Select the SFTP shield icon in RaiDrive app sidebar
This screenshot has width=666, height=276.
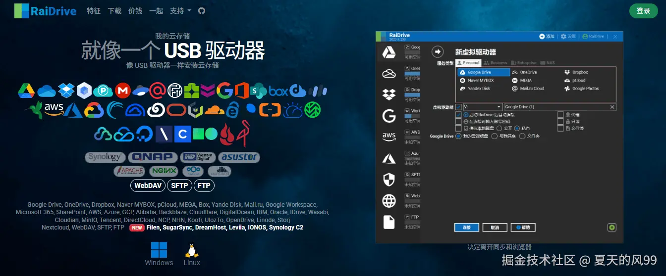pyautogui.click(x=389, y=180)
